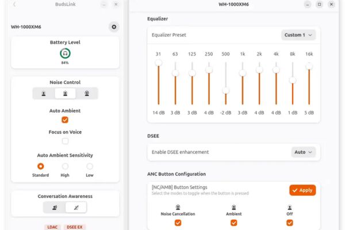Click Off icon in button settings
The height and width of the screenshot is (230, 345).
290,208
